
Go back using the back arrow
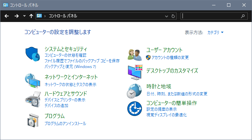[6, 16]
